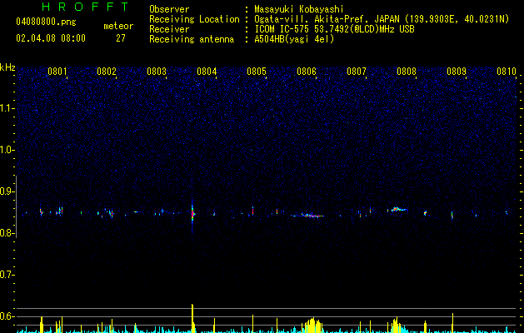Click the HROFFT title text
The width and height of the screenshot is (524, 333).
click(x=86, y=7)
